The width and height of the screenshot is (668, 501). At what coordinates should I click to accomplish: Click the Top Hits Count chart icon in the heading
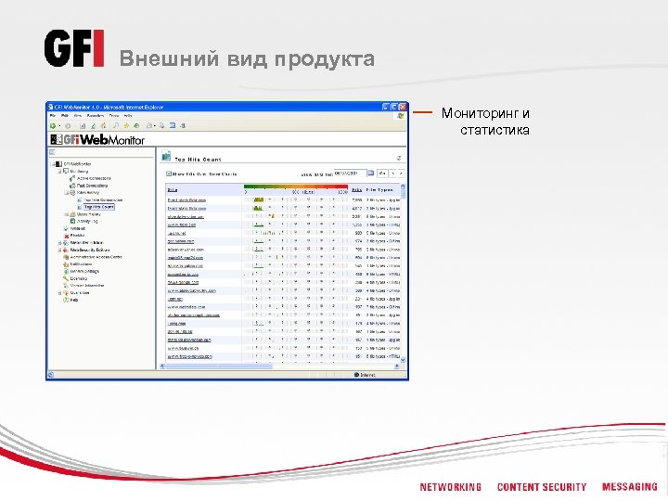[166, 157]
